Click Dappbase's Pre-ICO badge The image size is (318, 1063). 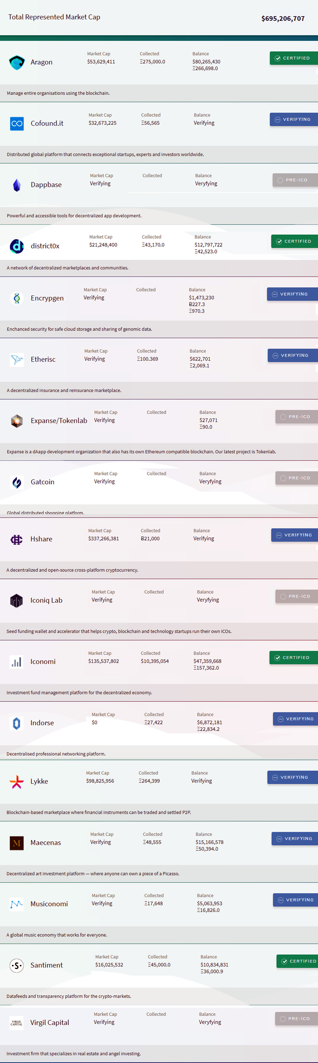[294, 180]
